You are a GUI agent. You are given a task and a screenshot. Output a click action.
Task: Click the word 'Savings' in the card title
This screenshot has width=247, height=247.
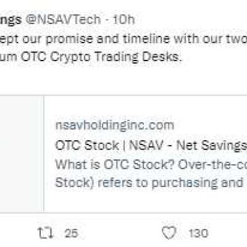pos(224,145)
